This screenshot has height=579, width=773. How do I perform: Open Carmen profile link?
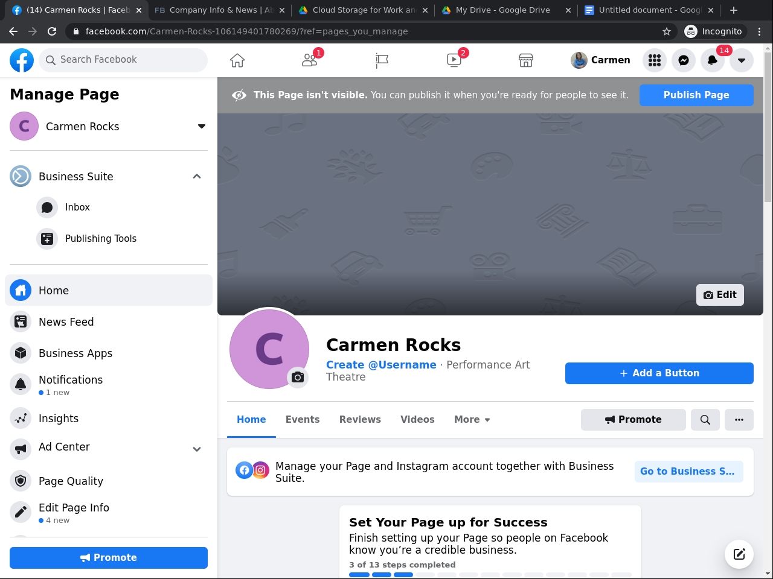point(601,60)
